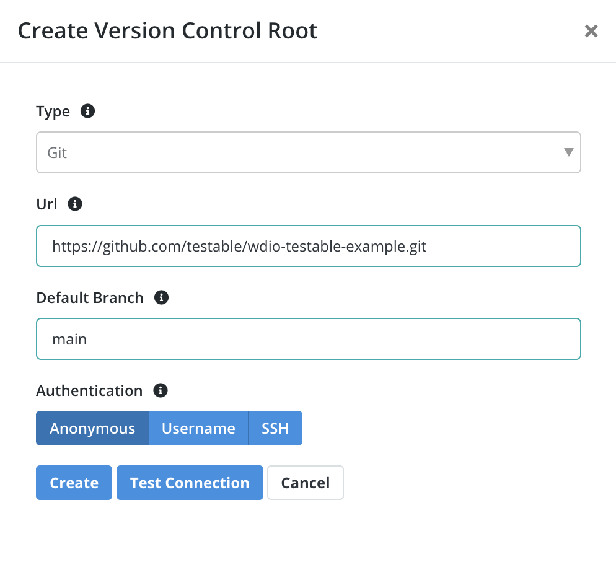Switch authentication to Username

click(x=198, y=428)
